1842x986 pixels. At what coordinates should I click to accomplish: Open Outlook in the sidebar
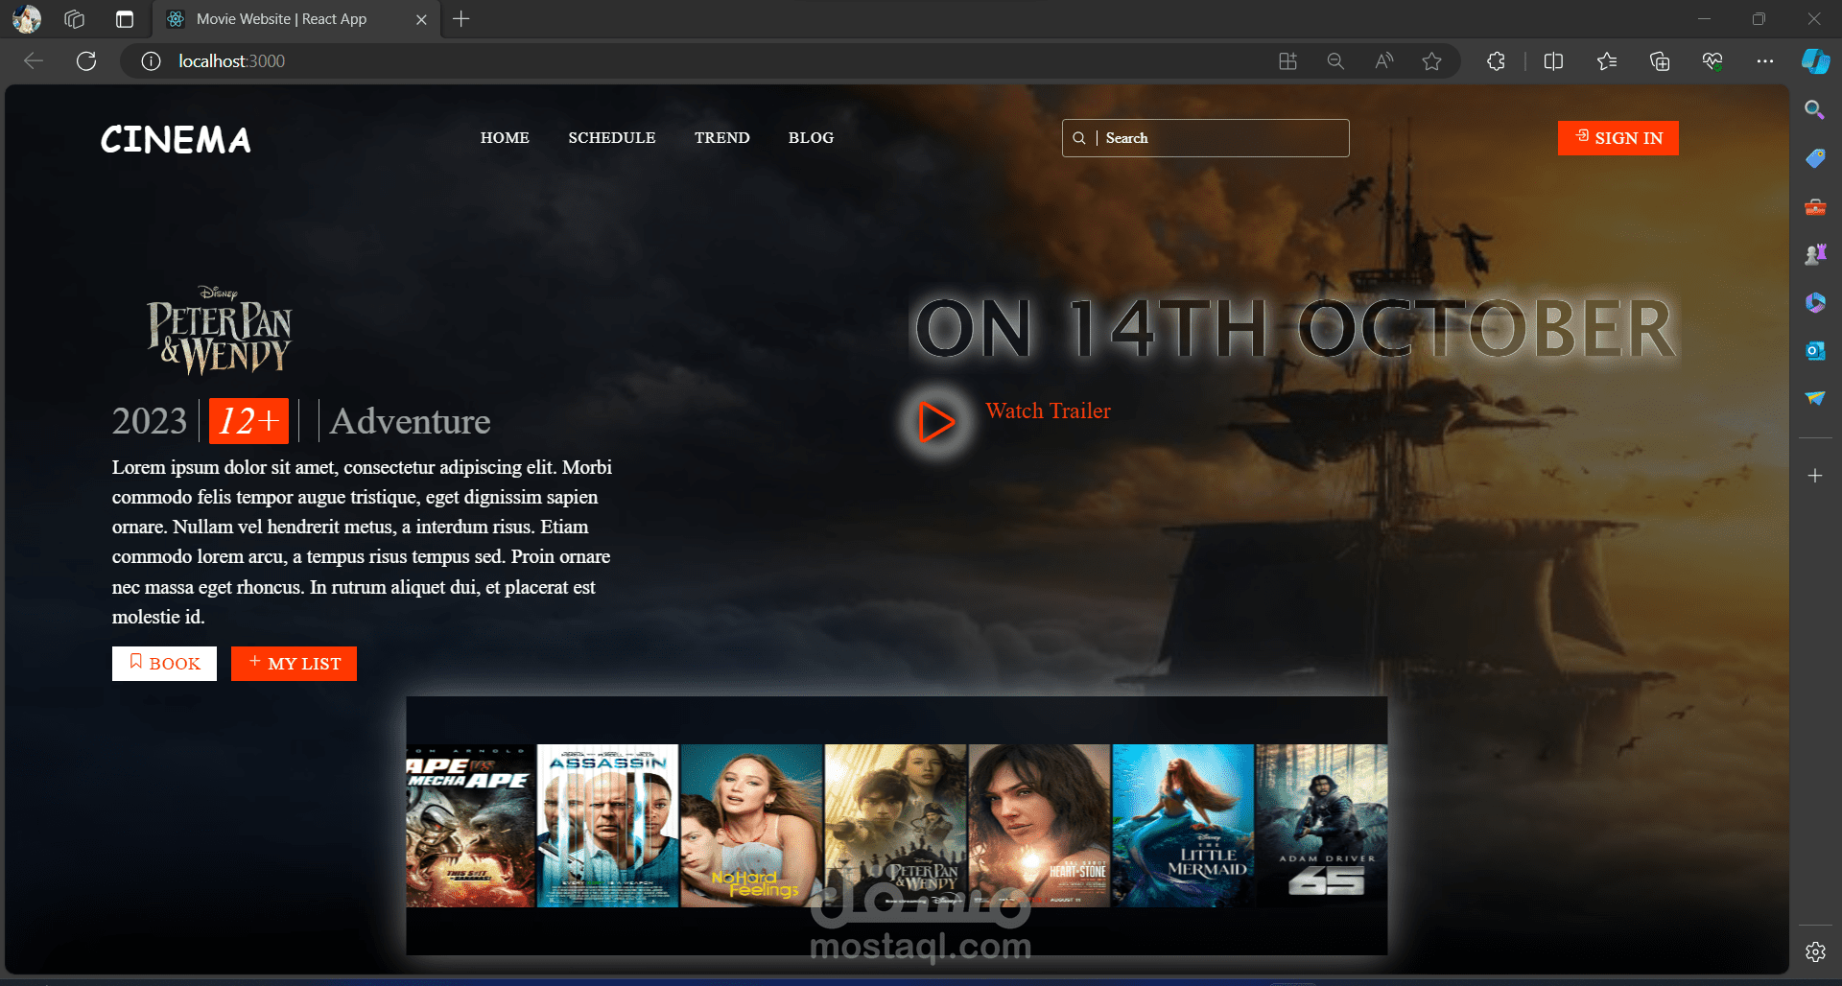[x=1815, y=350]
